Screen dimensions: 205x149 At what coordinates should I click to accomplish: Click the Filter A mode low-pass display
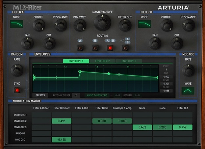[17, 24]
